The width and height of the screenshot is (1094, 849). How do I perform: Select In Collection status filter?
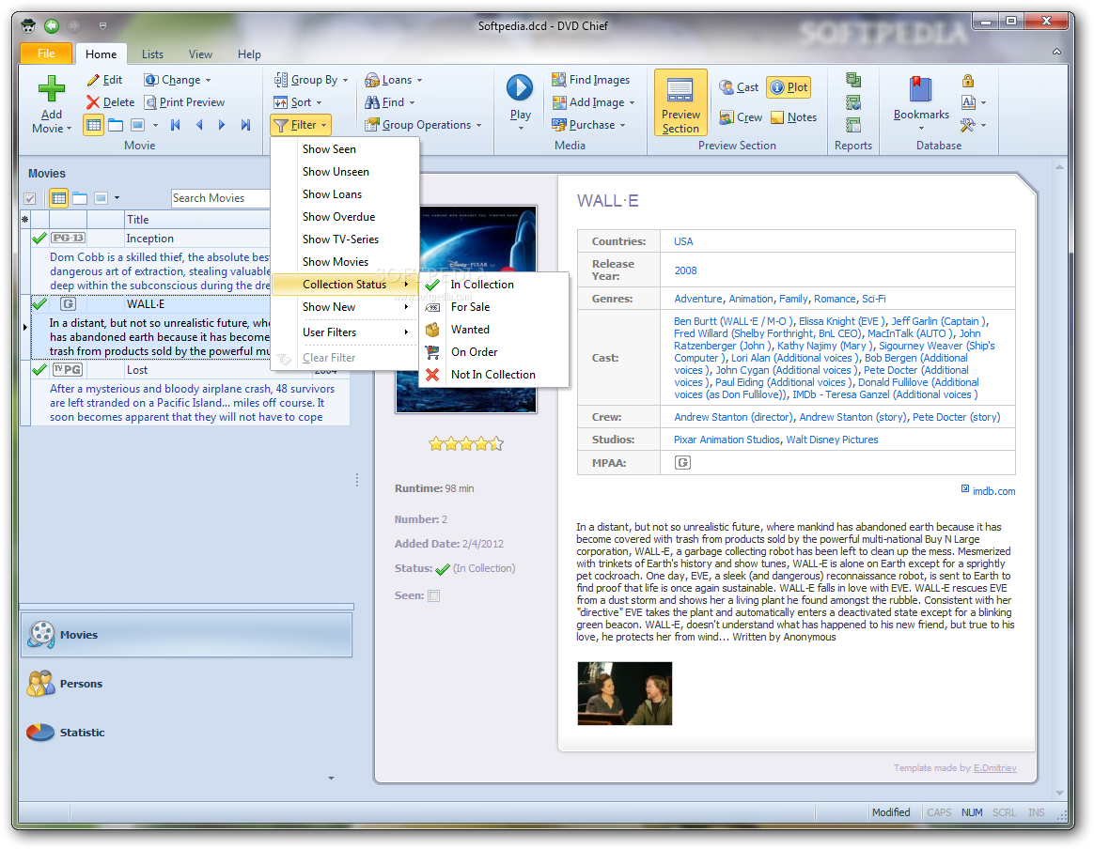494,285
